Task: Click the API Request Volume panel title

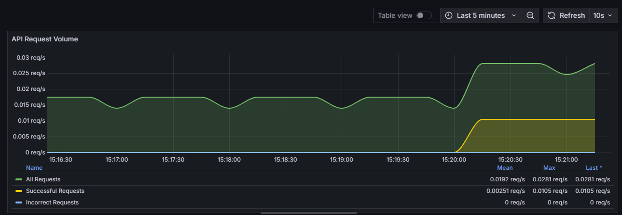Action: 45,39
